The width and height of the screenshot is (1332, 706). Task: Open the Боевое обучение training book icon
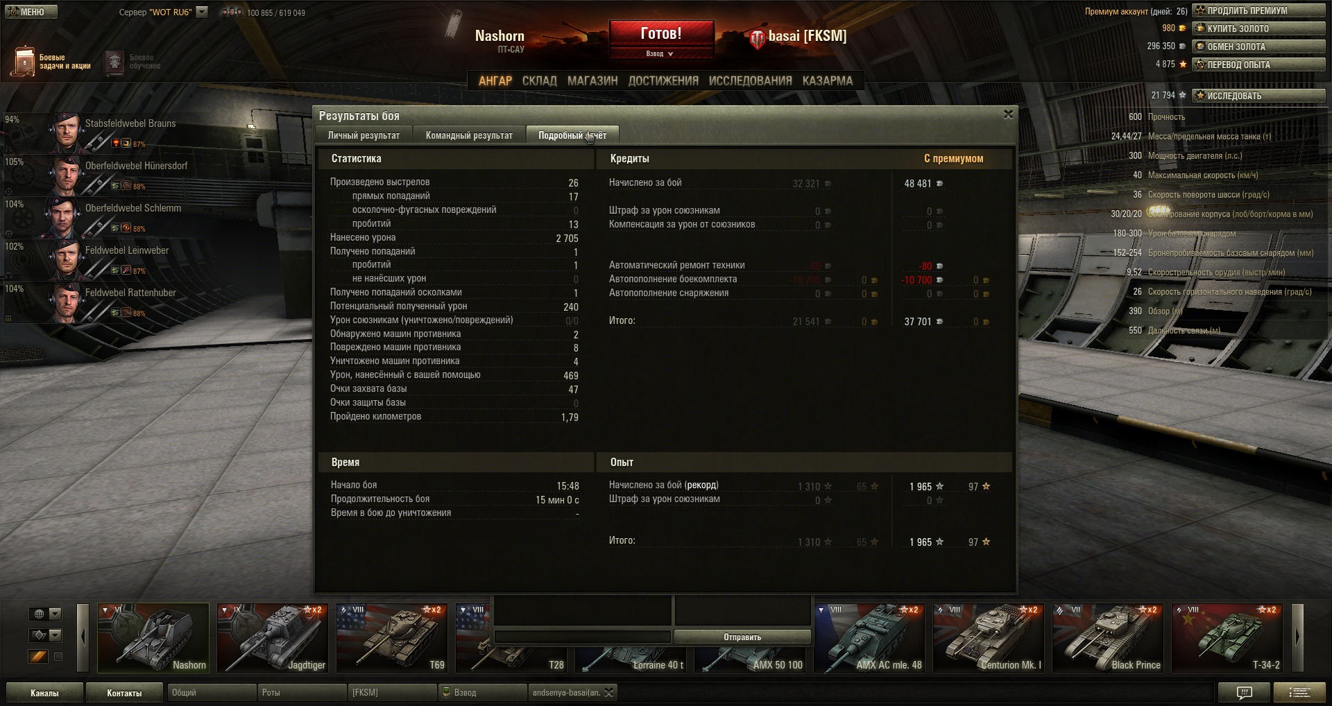(114, 62)
